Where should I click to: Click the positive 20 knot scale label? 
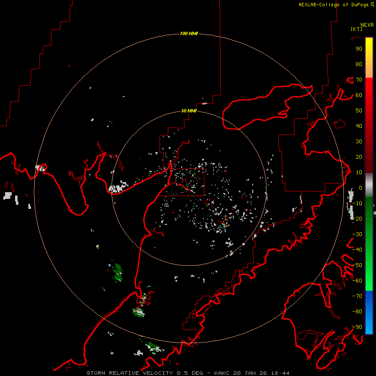click(359, 157)
